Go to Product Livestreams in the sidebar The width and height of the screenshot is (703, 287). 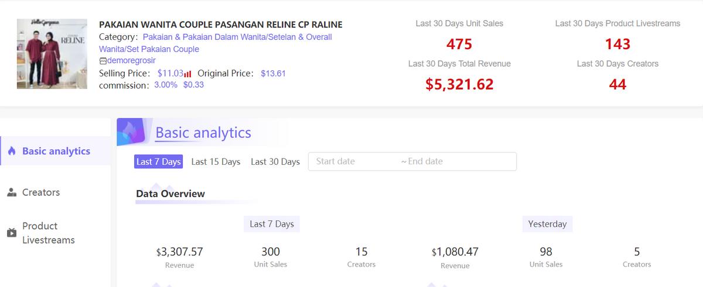(48, 233)
